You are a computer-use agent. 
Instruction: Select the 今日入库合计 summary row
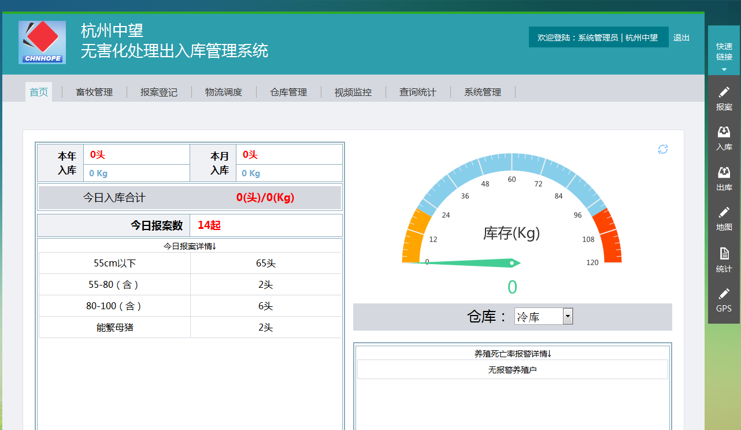click(190, 198)
